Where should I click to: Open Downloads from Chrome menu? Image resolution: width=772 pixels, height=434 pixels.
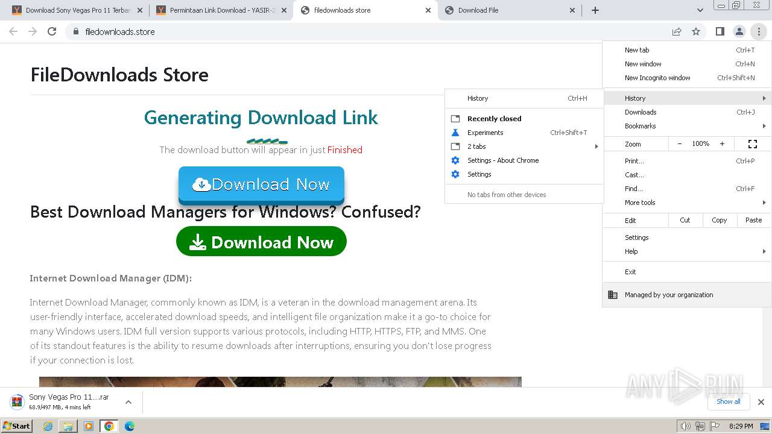687,112
